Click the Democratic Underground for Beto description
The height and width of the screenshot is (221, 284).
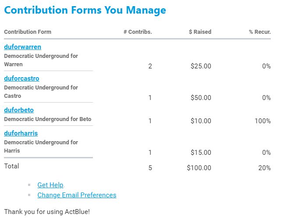coord(48,119)
